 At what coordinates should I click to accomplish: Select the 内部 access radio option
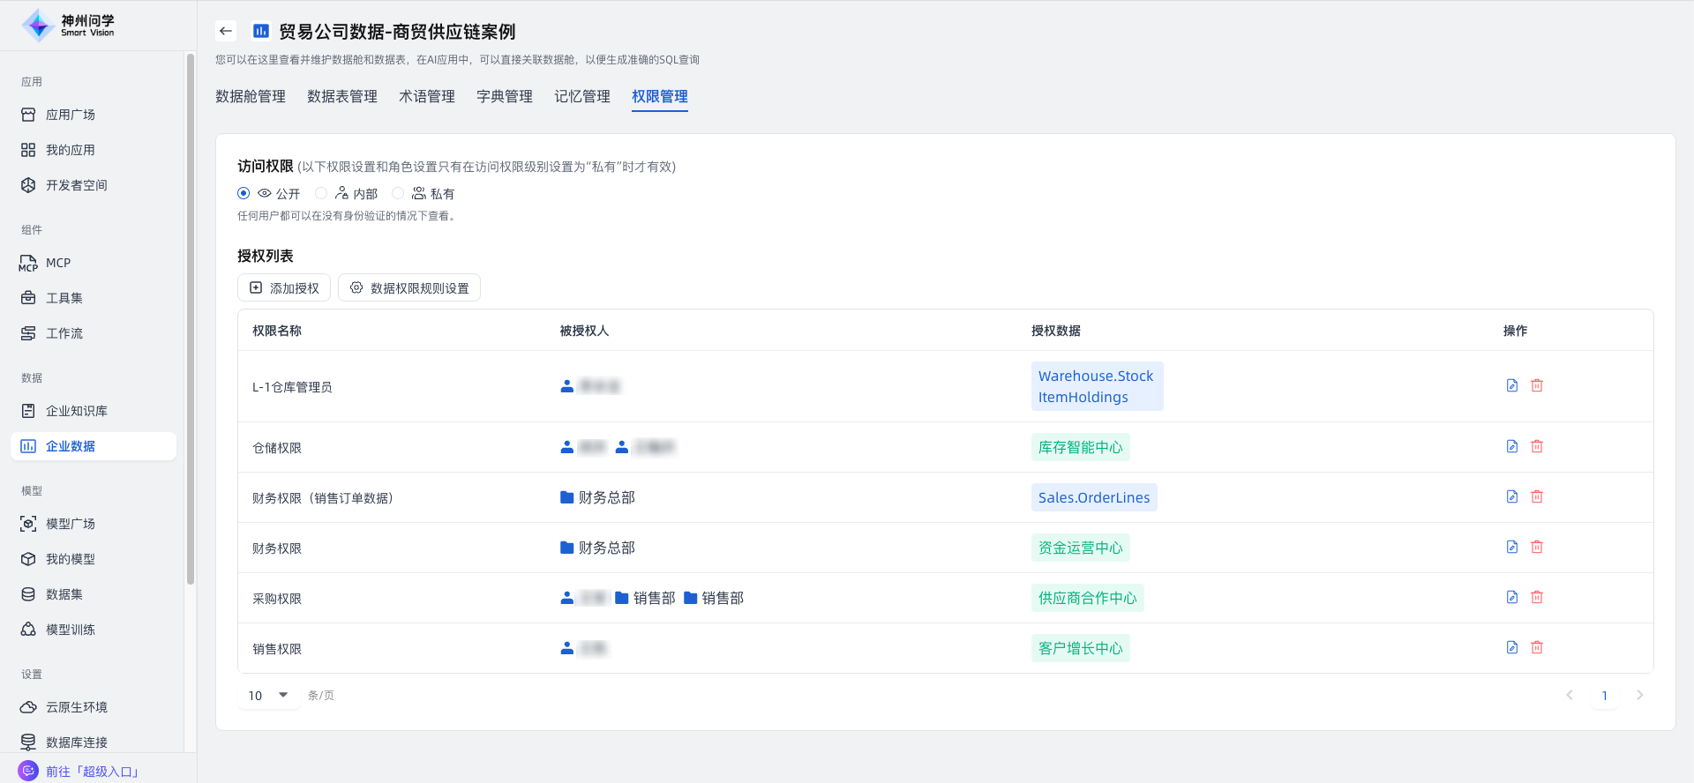[x=321, y=193]
